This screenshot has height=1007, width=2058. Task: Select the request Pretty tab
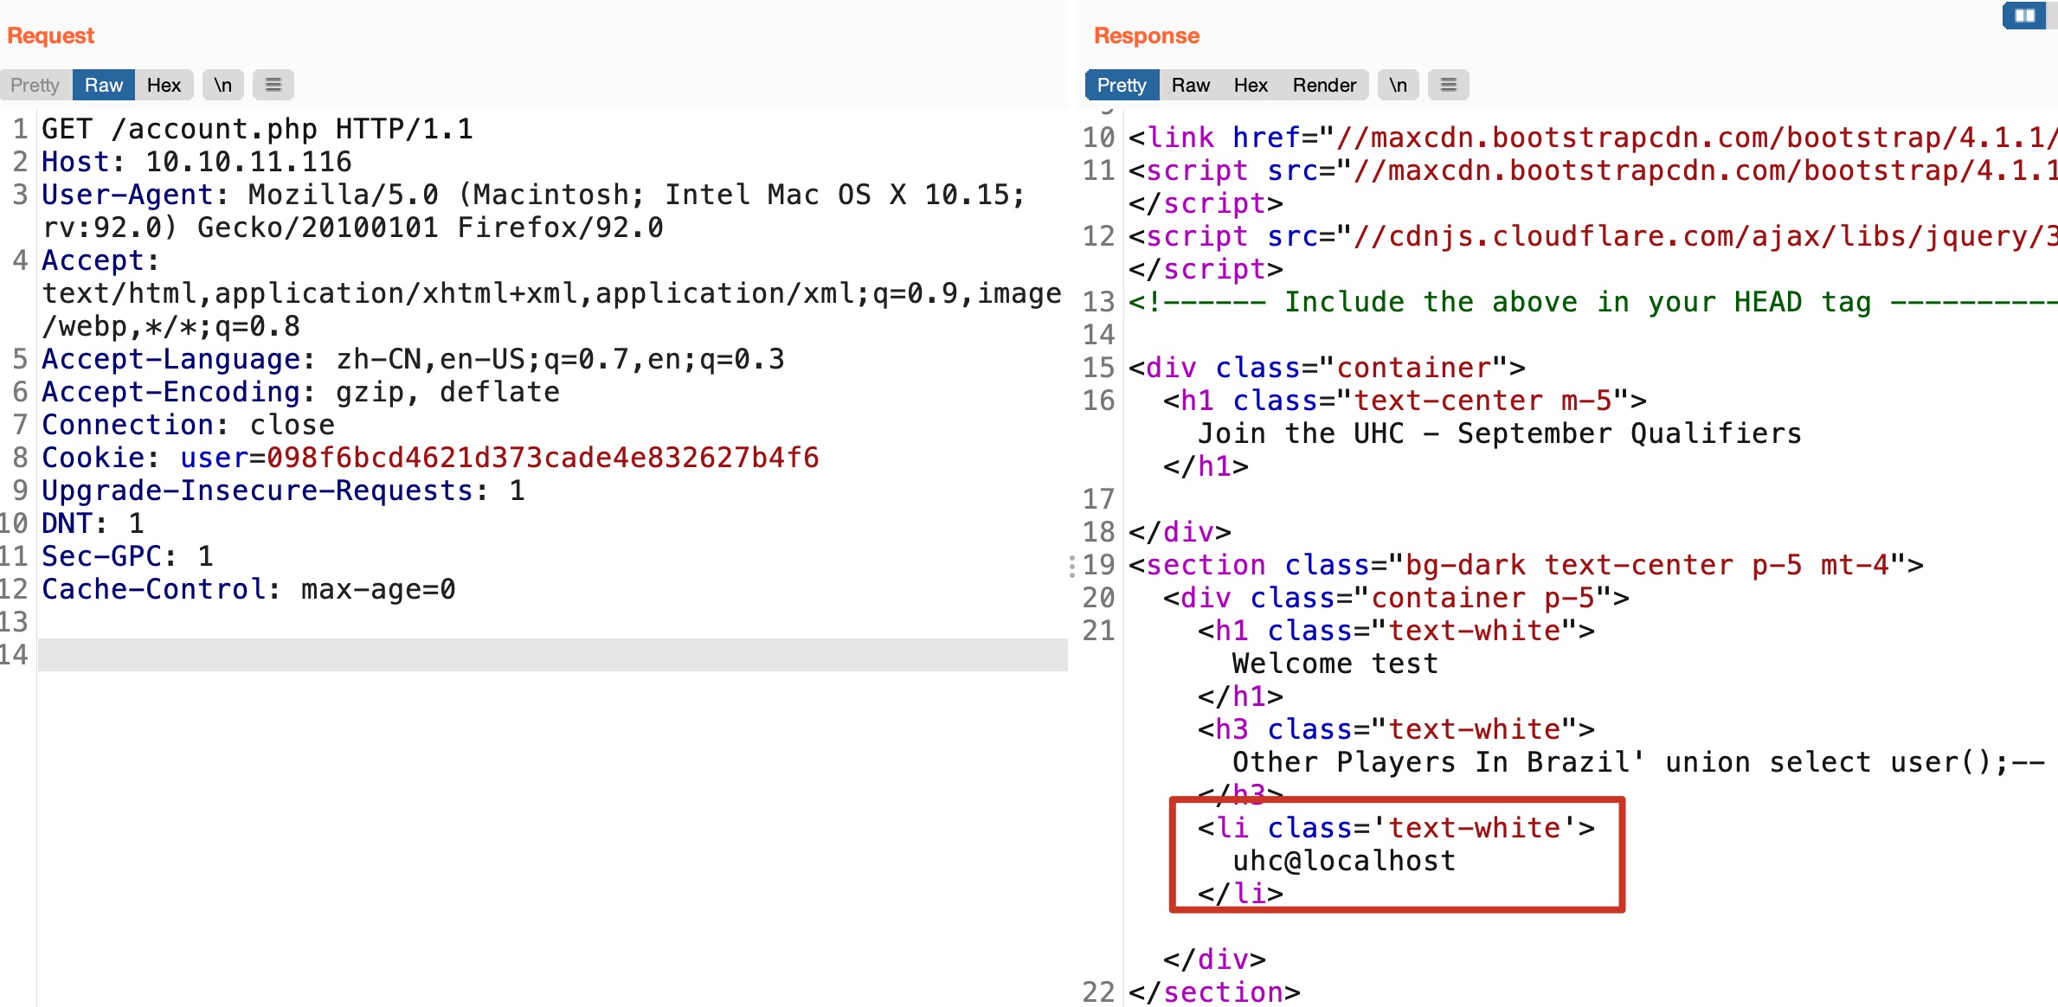point(35,85)
